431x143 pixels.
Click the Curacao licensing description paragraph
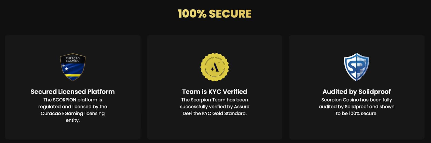(72, 110)
